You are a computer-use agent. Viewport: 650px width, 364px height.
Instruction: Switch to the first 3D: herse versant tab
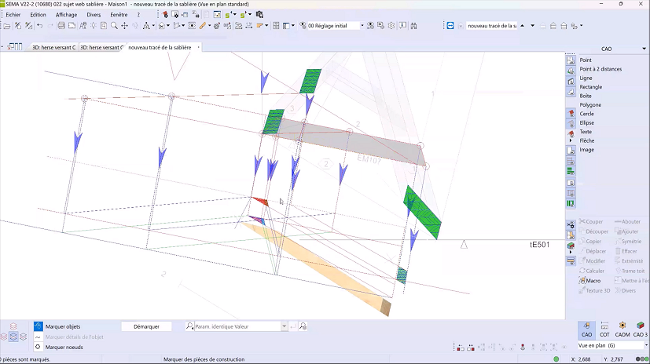pos(53,47)
